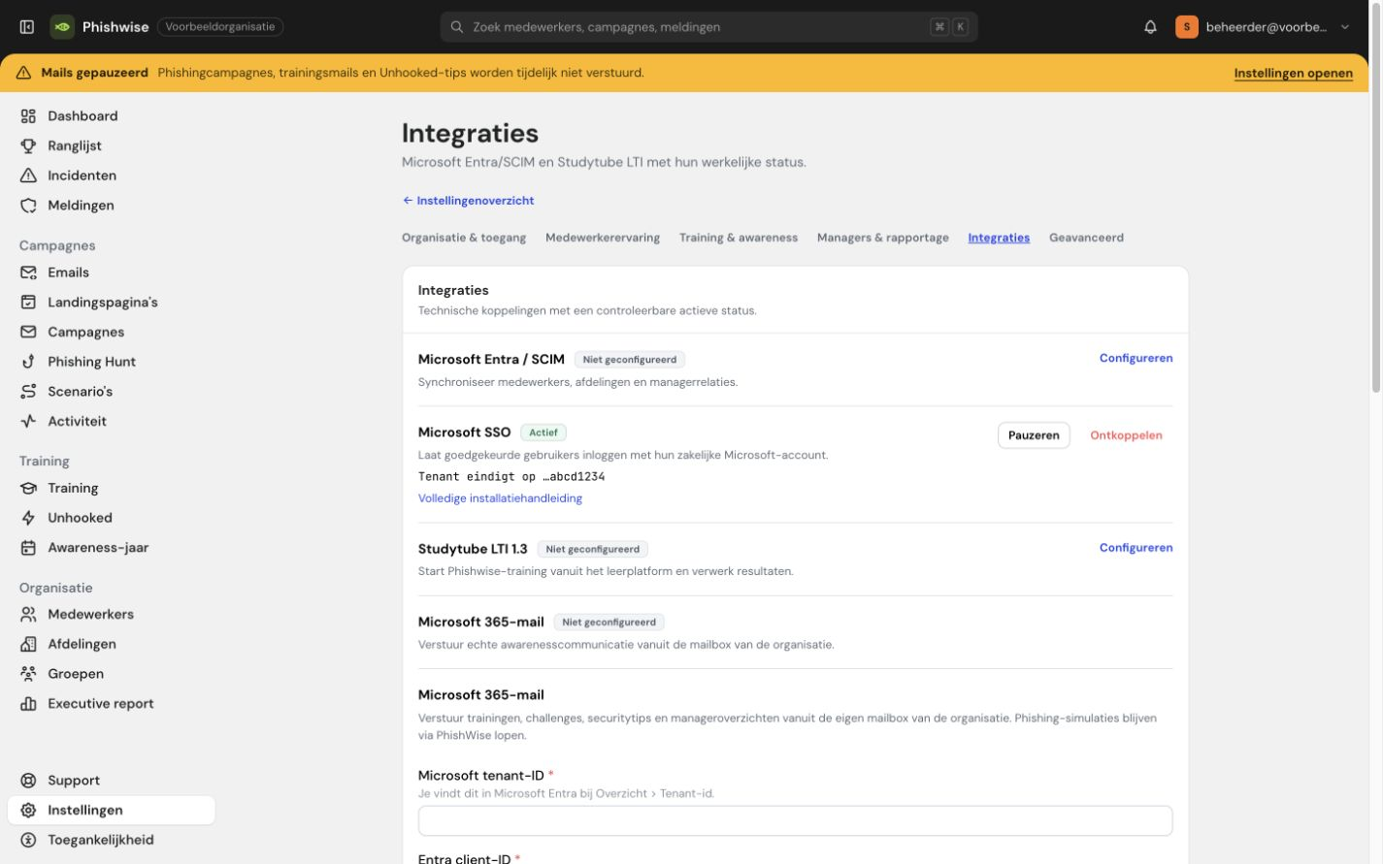This screenshot has width=1383, height=864.
Task: Switch to Medewerkerervaring tab
Action: 603,238
